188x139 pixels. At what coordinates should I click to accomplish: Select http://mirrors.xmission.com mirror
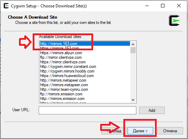pos(85,99)
